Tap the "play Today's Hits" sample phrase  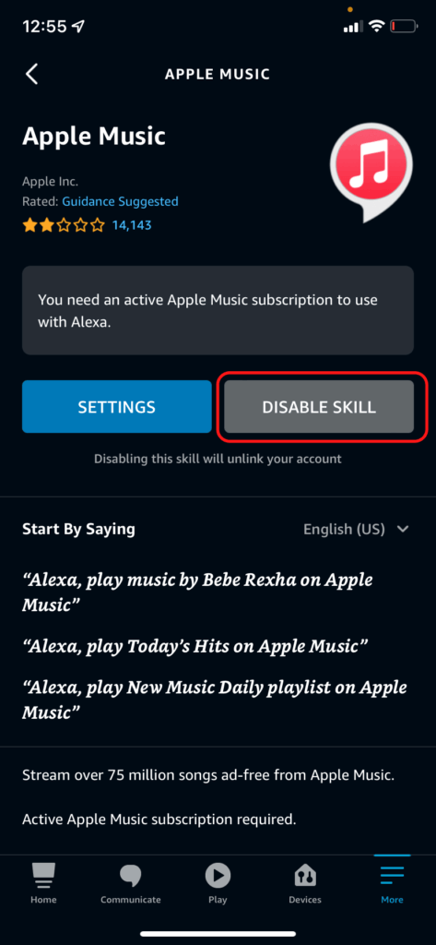click(195, 646)
